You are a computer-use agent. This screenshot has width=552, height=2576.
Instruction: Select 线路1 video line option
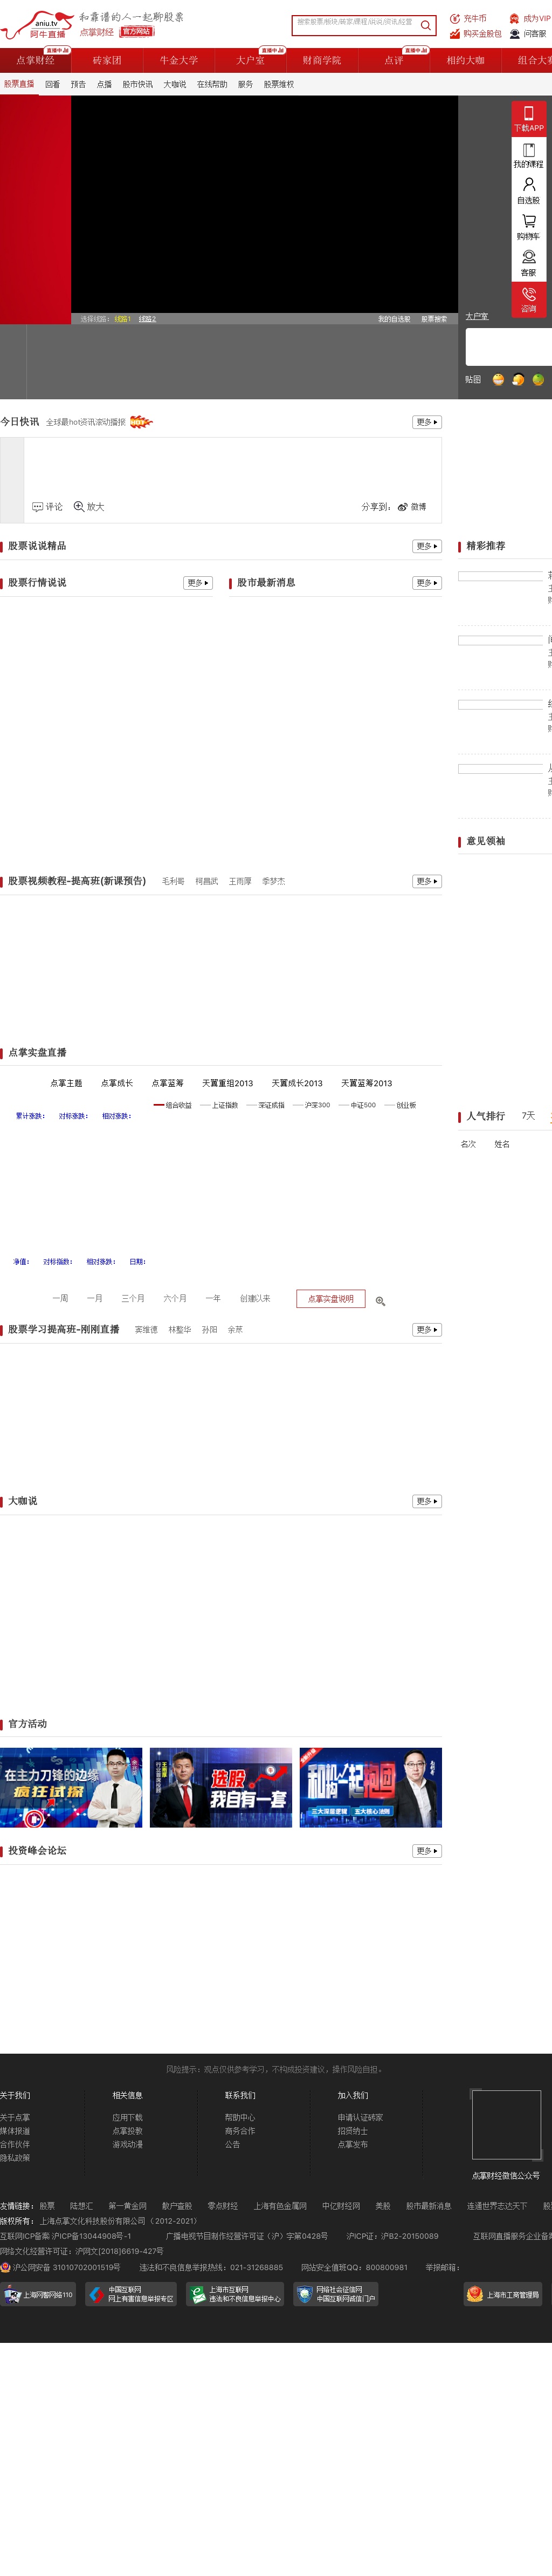(x=123, y=319)
